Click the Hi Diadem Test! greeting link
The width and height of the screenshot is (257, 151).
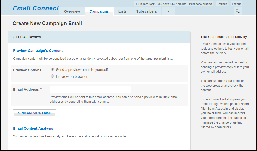pyautogui.click(x=145, y=4)
